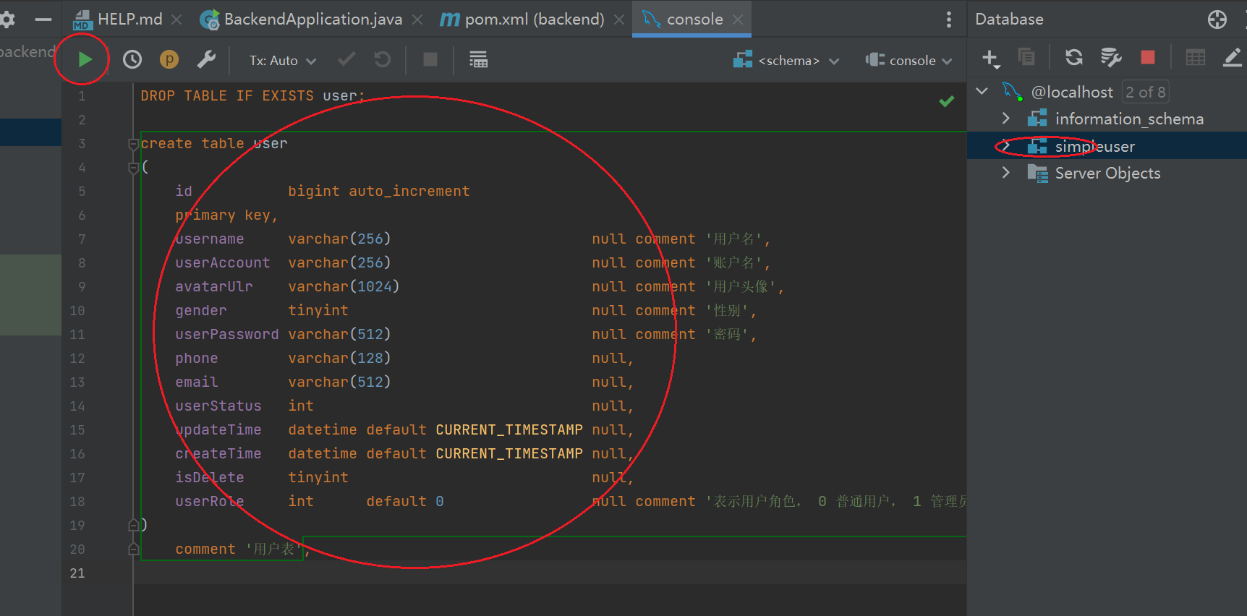The height and width of the screenshot is (616, 1247).
Task: Click 'email' column name in editor
Action: (197, 382)
